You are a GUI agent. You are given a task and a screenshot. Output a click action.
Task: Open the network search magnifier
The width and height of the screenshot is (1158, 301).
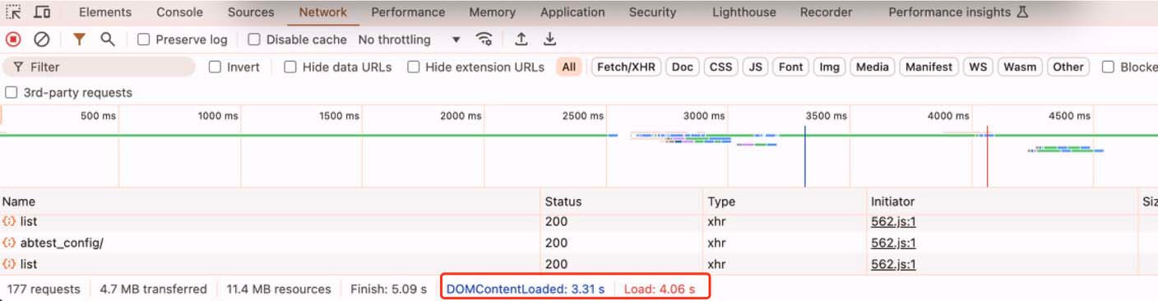tap(107, 39)
